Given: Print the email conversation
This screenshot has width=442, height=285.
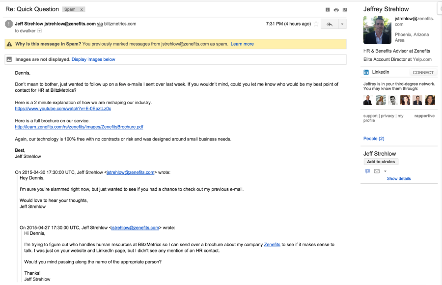Looking at the screenshot, I should point(336,10).
